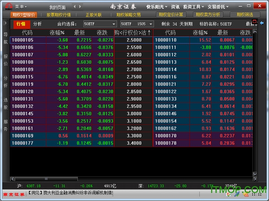Sort by right 涨幅% column header

200,33
